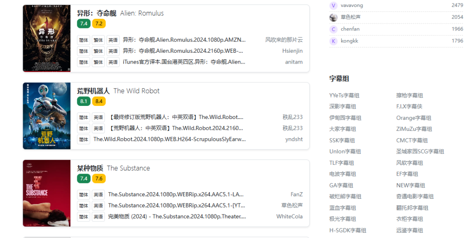This screenshot has height=238, width=472.
Task: Click green 8.1 rating badge
Action: pyautogui.click(x=83, y=101)
